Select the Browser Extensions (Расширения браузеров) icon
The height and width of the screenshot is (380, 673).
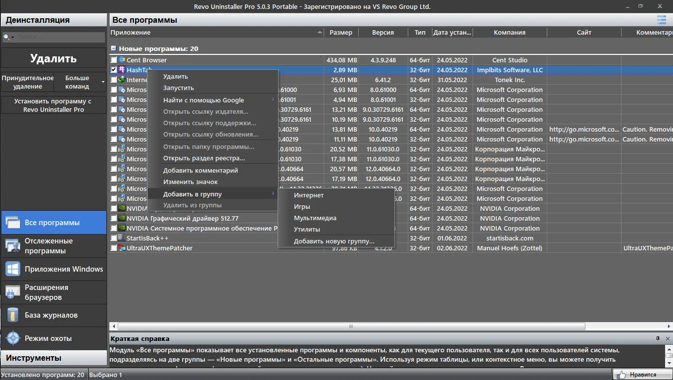[12, 292]
